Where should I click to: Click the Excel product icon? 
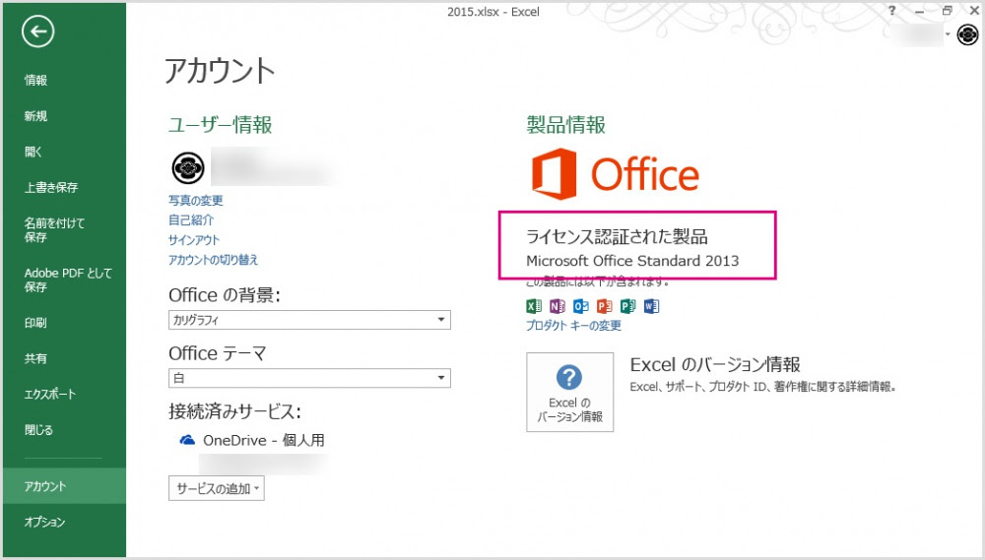click(533, 306)
